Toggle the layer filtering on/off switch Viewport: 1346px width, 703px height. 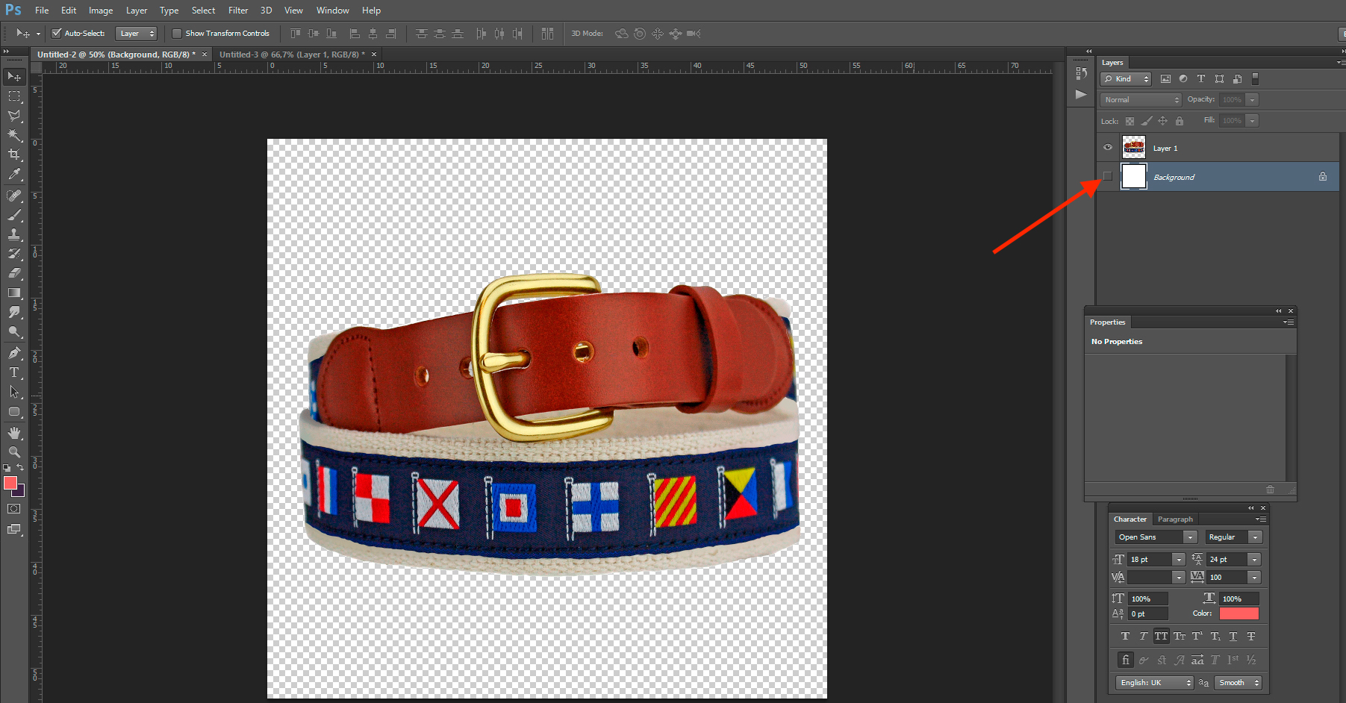(1255, 78)
